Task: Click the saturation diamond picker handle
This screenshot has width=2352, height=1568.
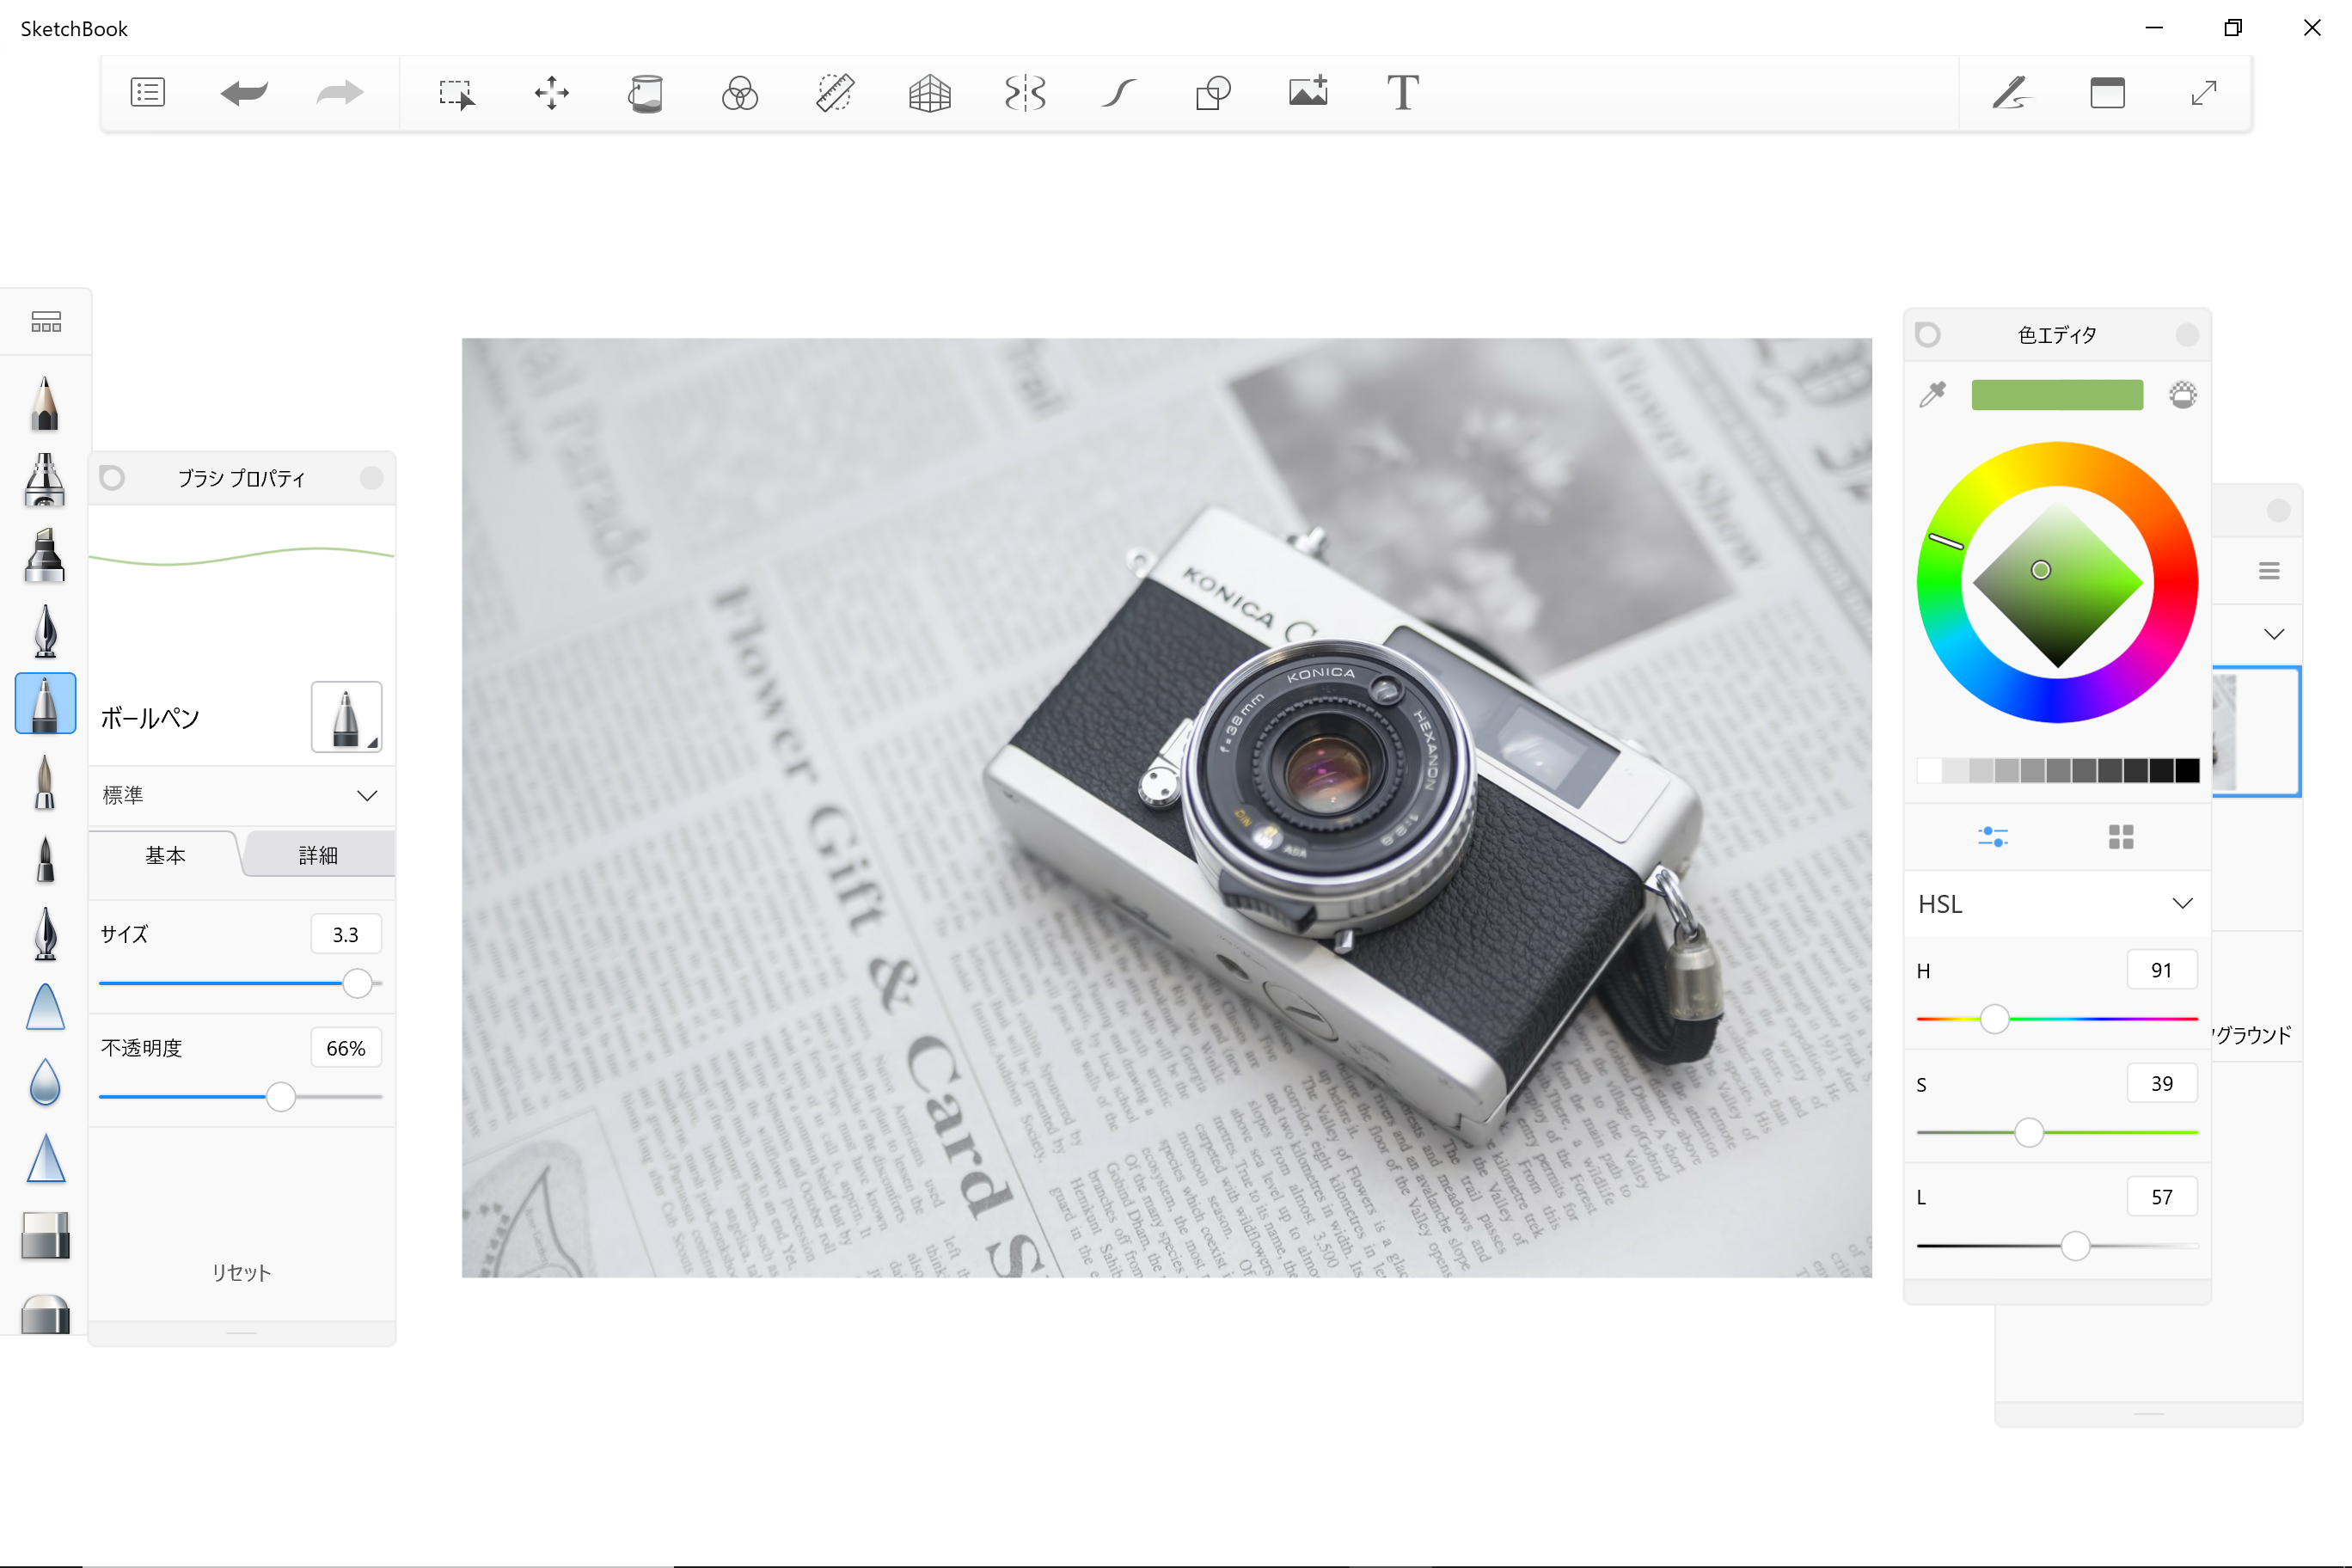Action: tap(2041, 570)
